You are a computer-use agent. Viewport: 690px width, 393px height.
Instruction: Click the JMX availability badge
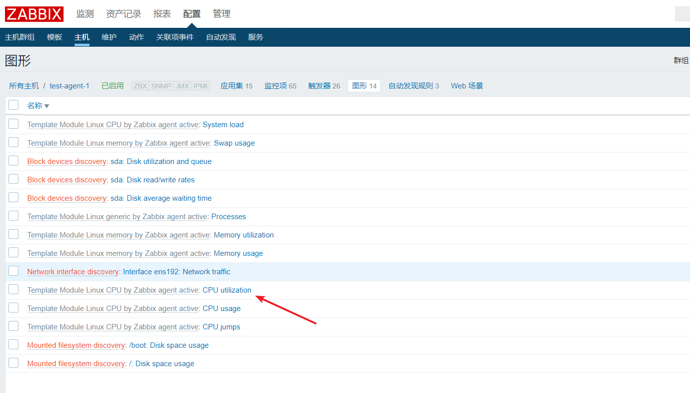pos(182,86)
